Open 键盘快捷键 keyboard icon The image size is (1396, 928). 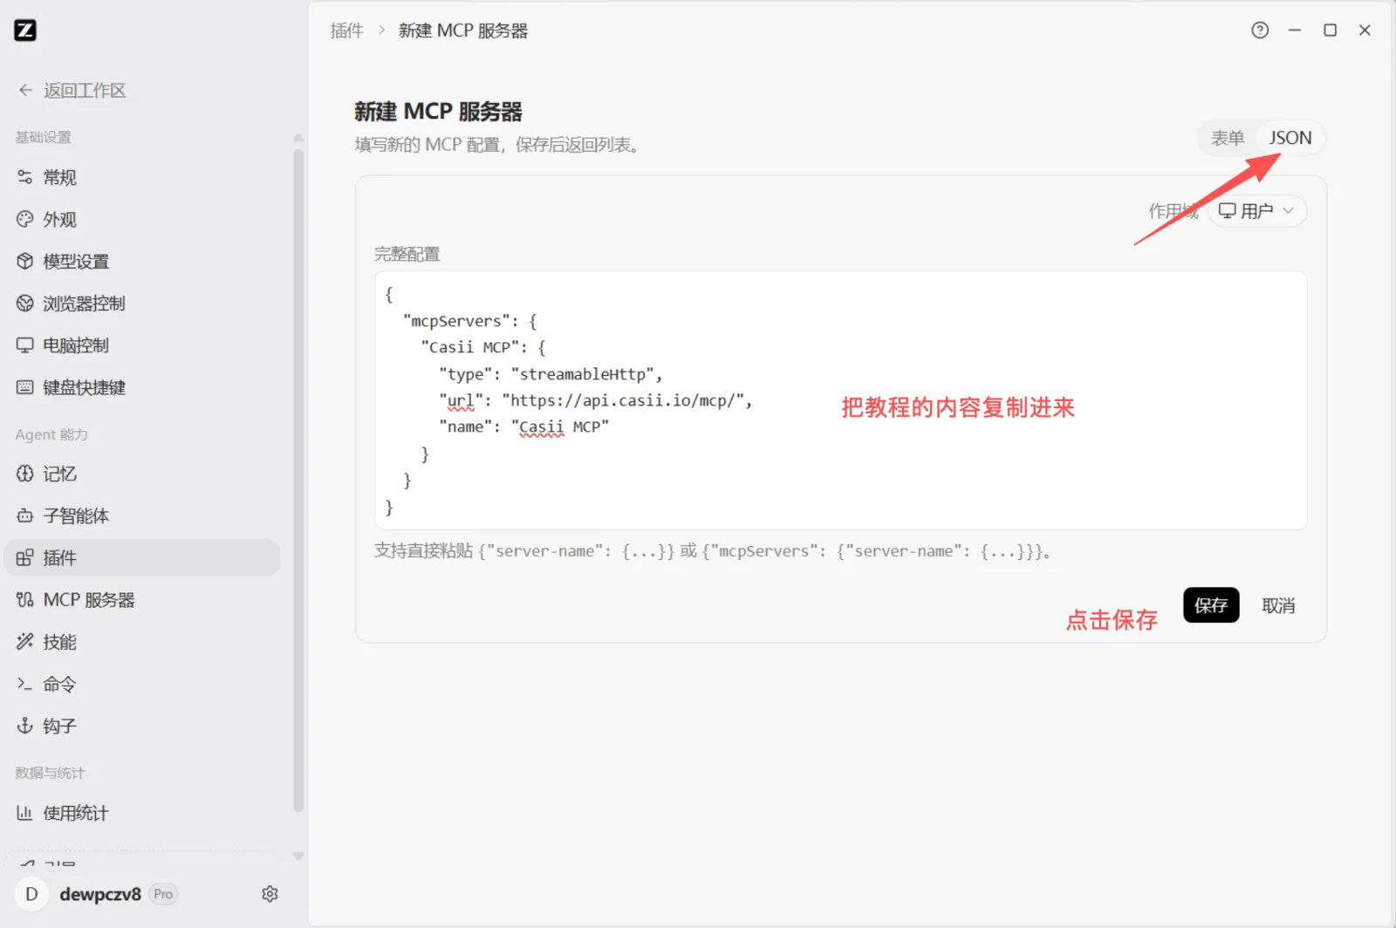pos(25,387)
